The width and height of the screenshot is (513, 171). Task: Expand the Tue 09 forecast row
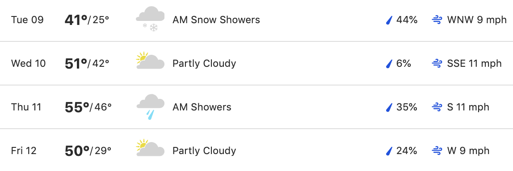(x=256, y=20)
